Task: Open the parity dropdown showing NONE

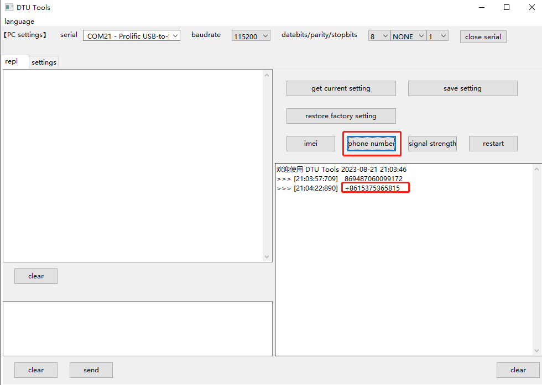Action: (408, 36)
